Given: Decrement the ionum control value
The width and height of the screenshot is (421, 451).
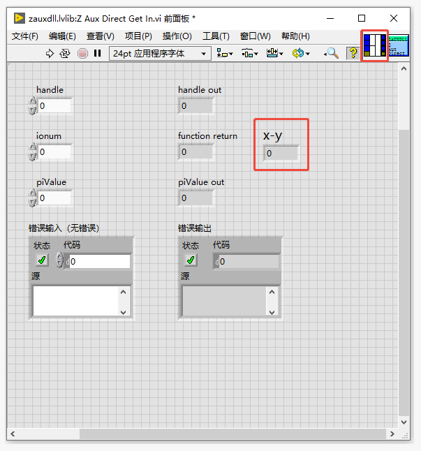Looking at the screenshot, I should 33,156.
